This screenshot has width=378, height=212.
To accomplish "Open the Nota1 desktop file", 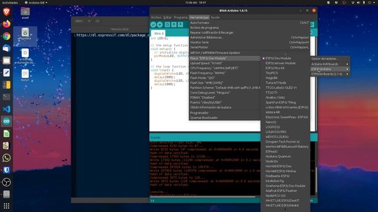I will 25,75.
